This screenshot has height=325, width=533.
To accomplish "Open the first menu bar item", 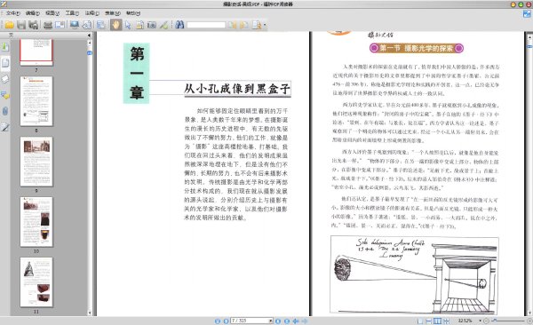I will pos(12,13).
